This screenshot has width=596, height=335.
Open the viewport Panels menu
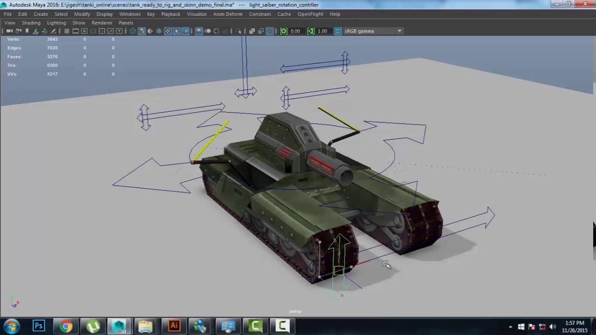(126, 23)
